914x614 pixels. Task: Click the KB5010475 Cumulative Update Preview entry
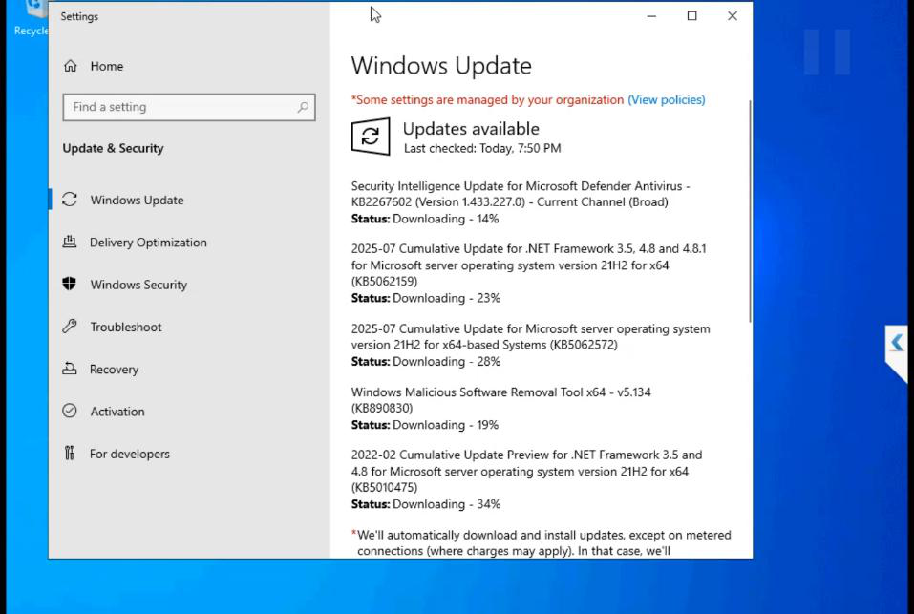pos(526,472)
